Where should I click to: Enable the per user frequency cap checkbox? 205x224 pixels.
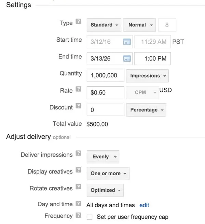[90, 217]
